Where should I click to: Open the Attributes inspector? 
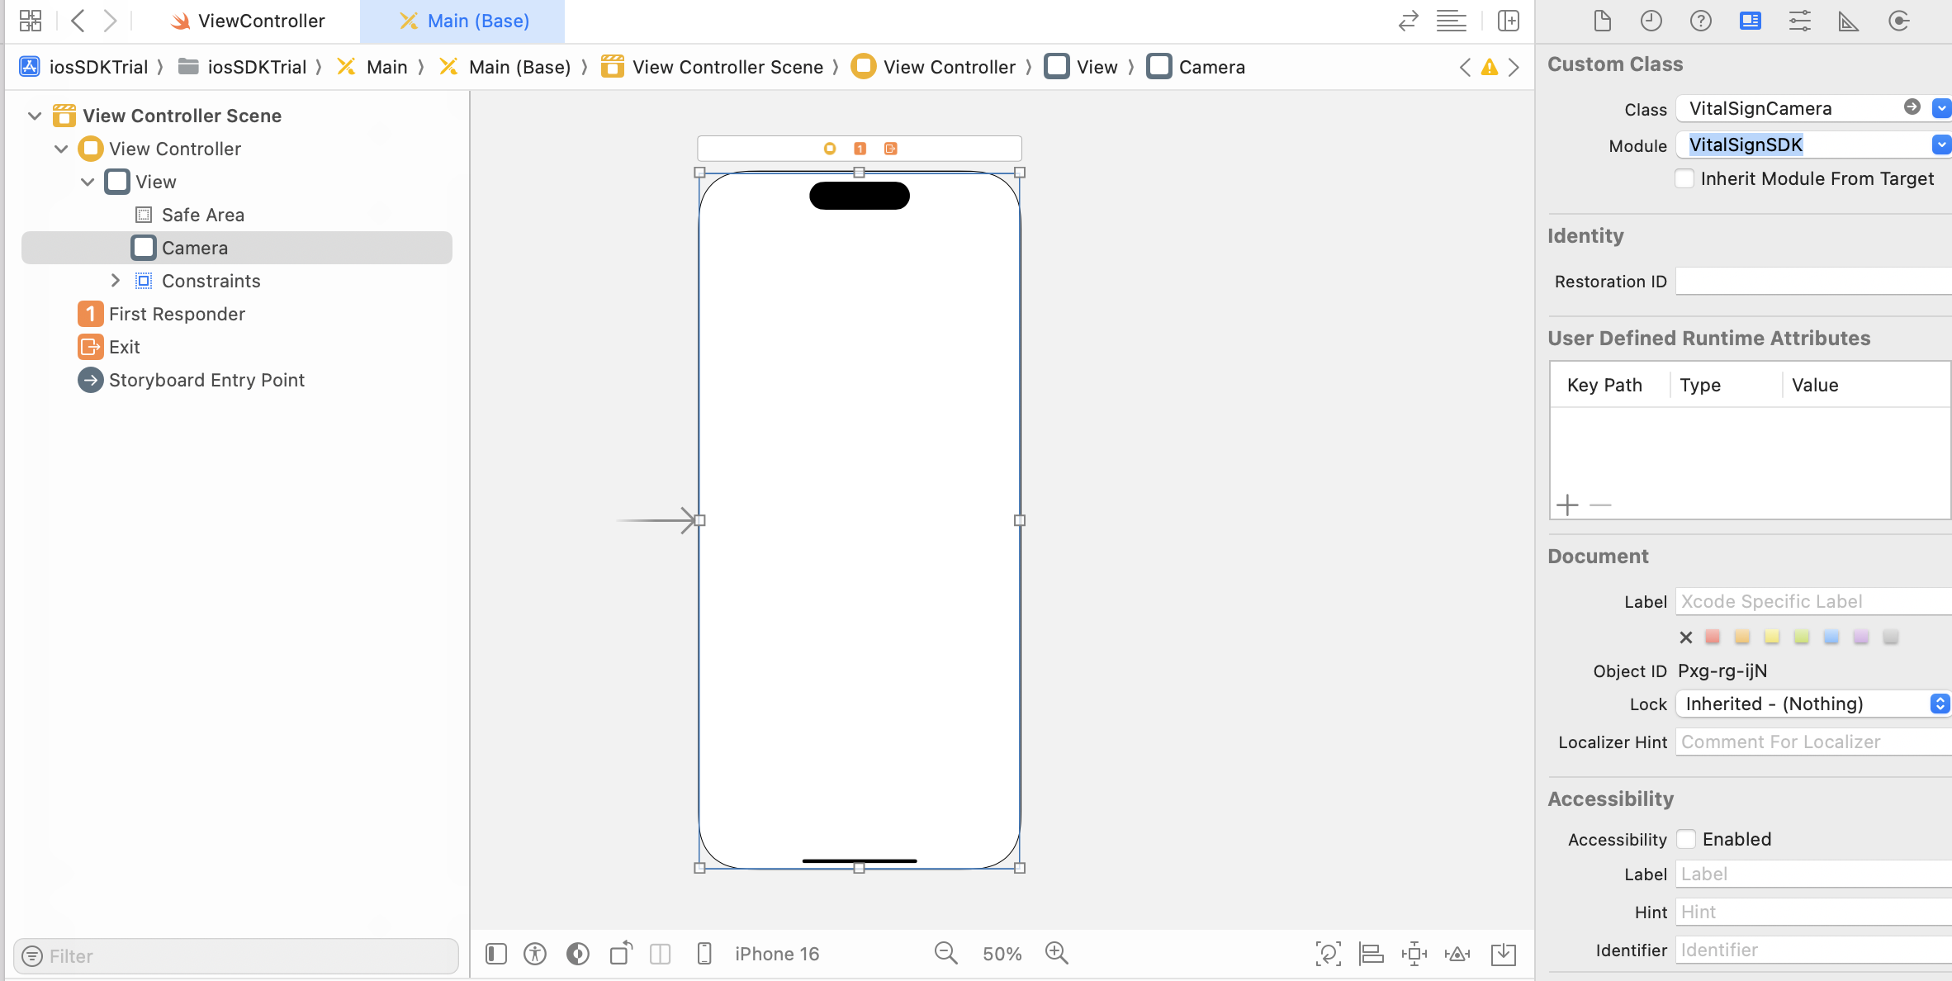[x=1801, y=21]
